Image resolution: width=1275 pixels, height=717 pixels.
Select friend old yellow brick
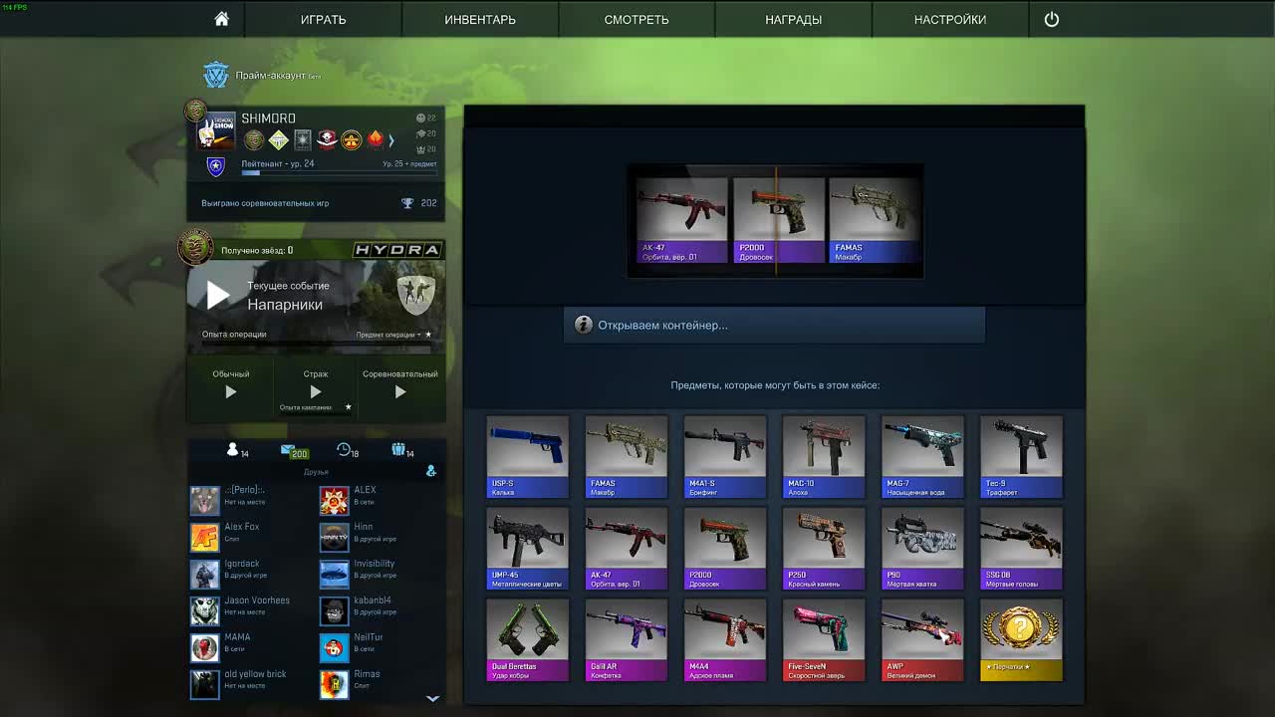click(252, 684)
